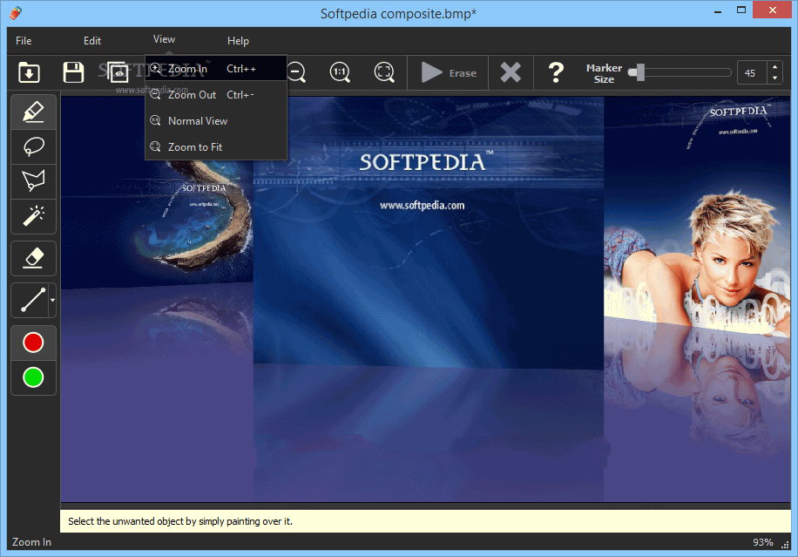Save image with the floppy disk icon
The image size is (798, 557).
tap(73, 72)
